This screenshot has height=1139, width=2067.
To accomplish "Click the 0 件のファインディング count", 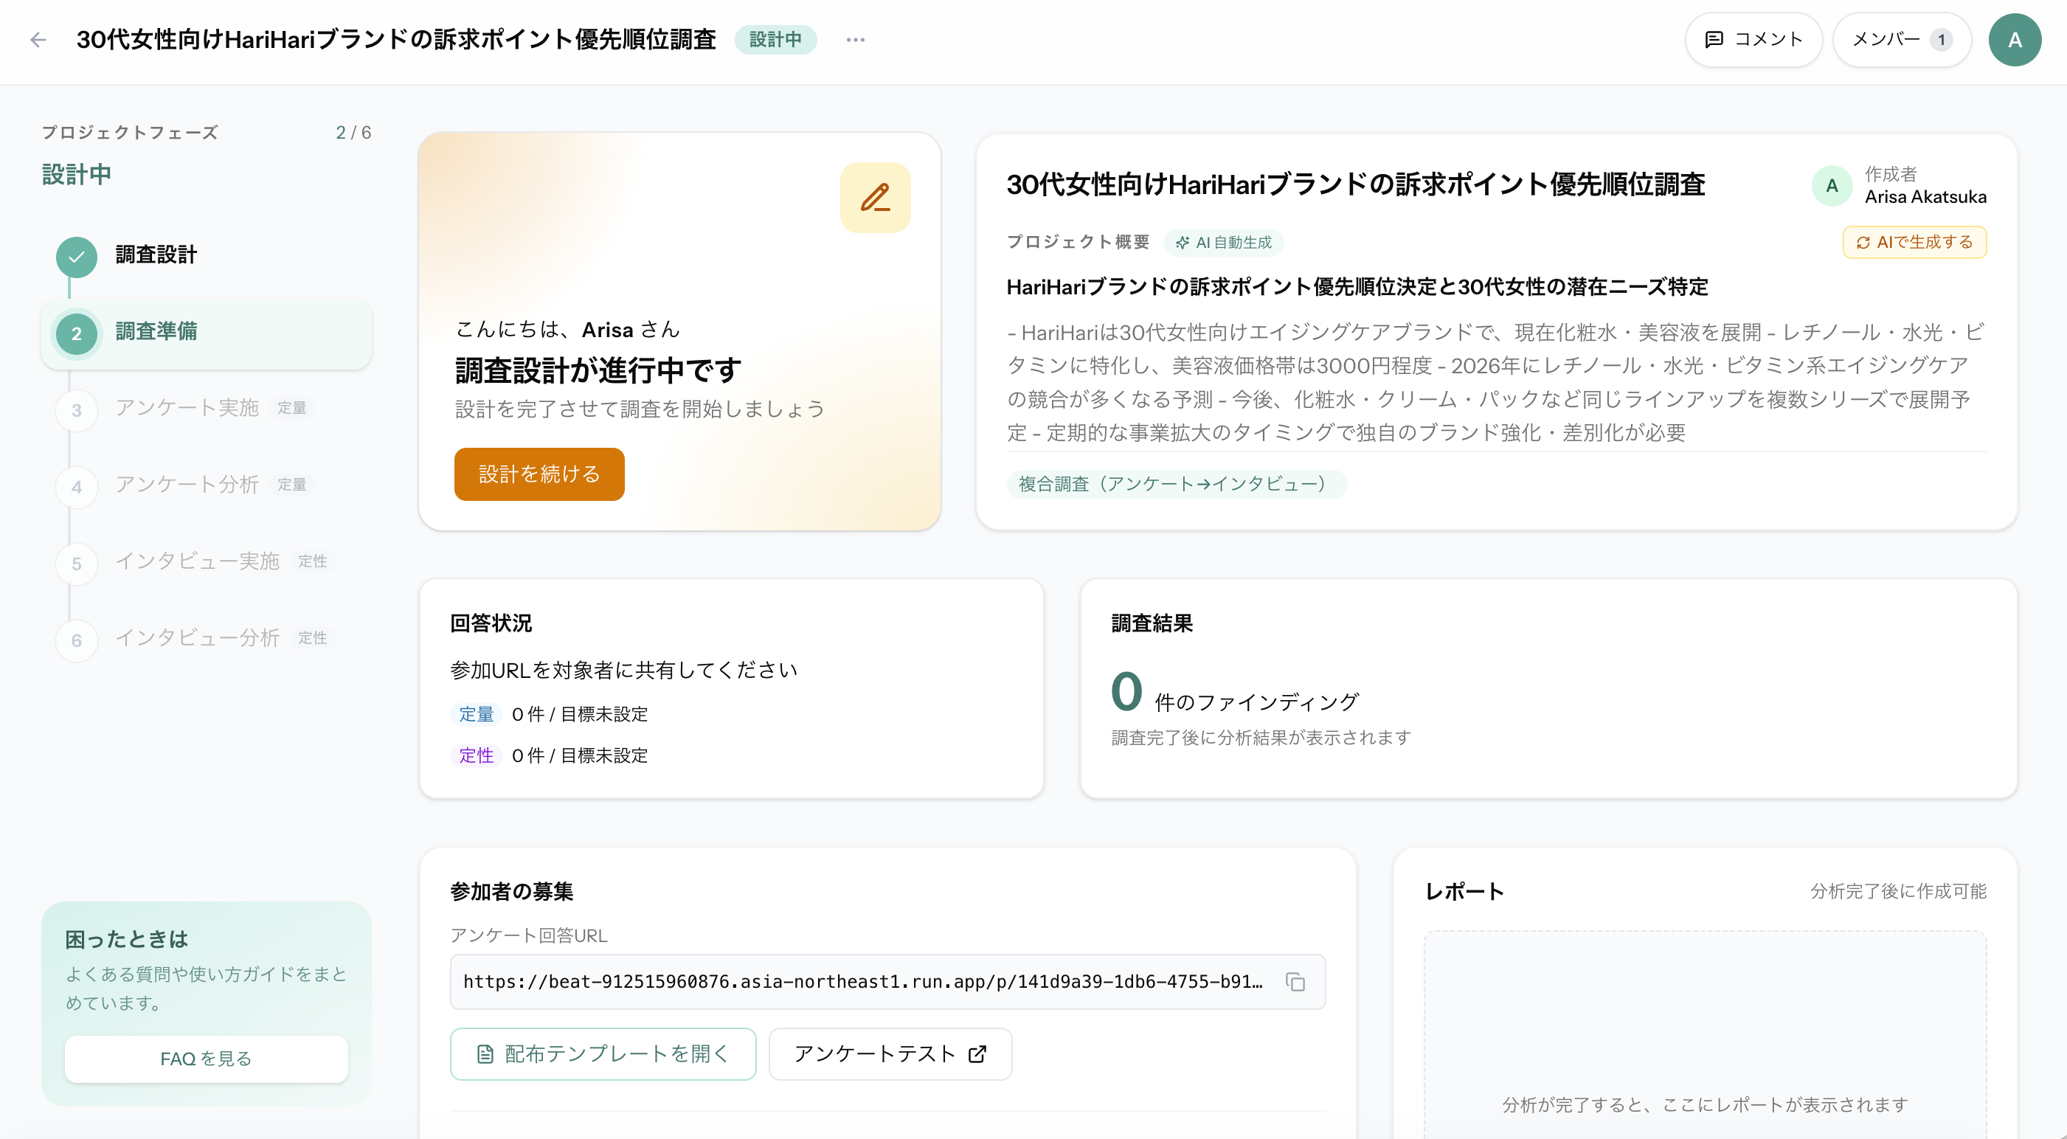I will pyautogui.click(x=1234, y=693).
